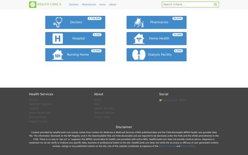Click the HEALTH CARE 6 site title
248x155 pixels.
pos(49,4)
